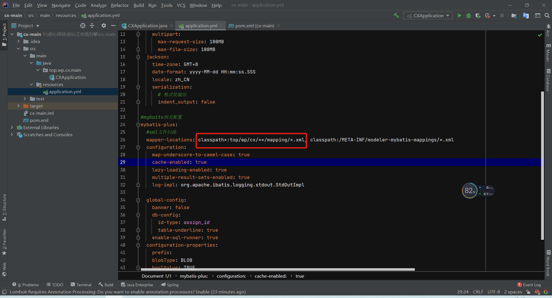Open Search Everywhere magnifier icon
The width and height of the screenshot is (552, 298).
click(547, 15)
